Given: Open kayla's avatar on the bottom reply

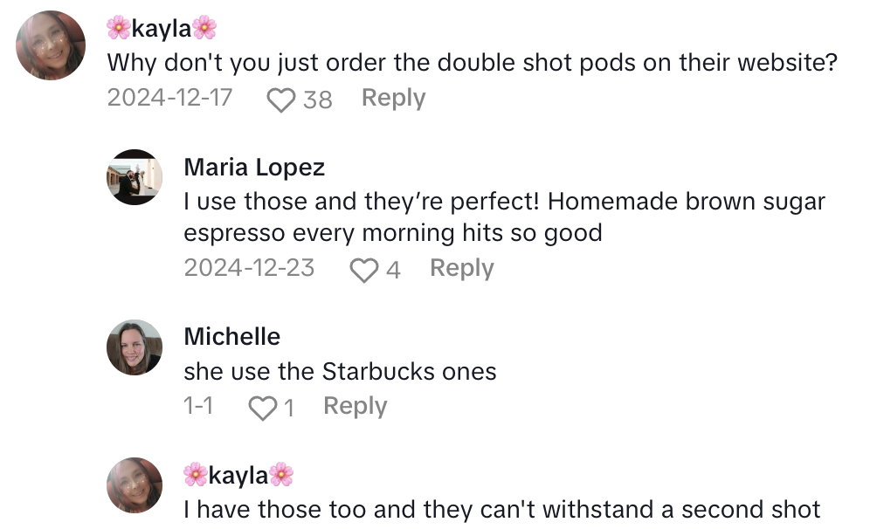Looking at the screenshot, I should click(135, 484).
